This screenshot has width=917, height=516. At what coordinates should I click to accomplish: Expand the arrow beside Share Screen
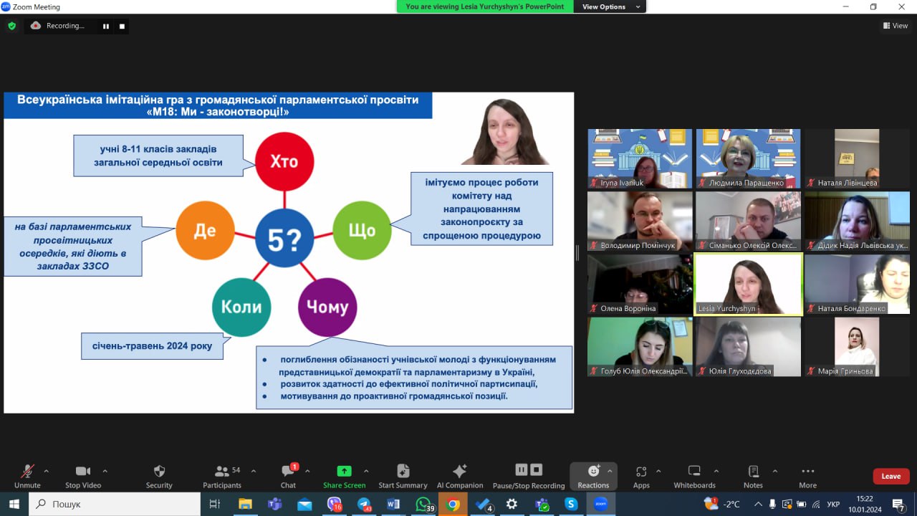366,471
